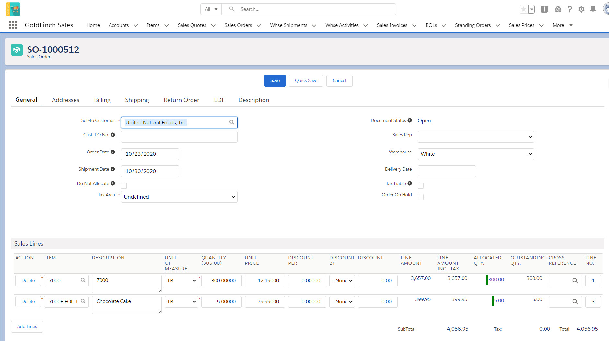
Task: Click the Sell-to Customer lookup magnifier
Action: (x=231, y=122)
